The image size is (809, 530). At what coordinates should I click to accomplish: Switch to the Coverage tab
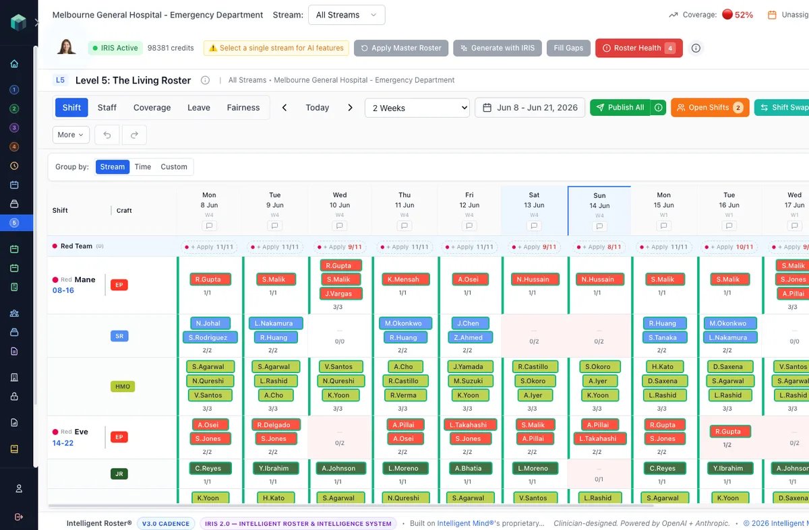click(152, 108)
